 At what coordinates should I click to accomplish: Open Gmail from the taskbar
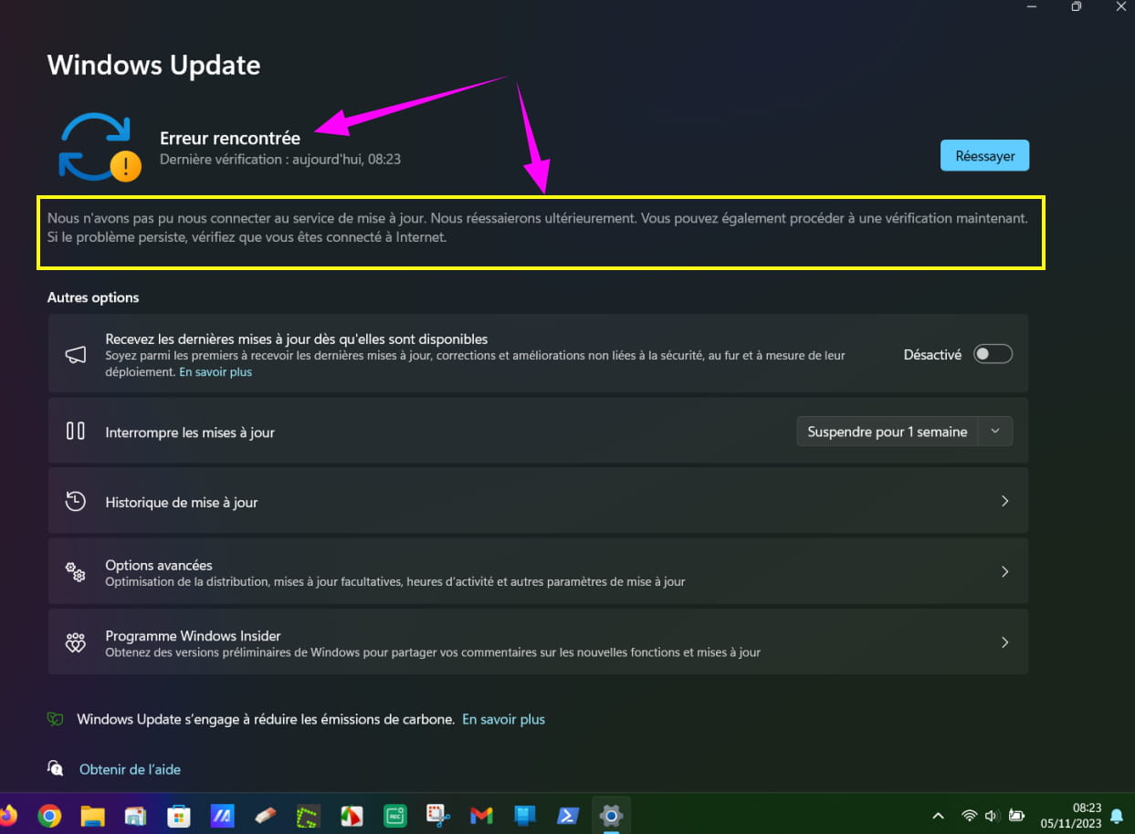click(481, 815)
